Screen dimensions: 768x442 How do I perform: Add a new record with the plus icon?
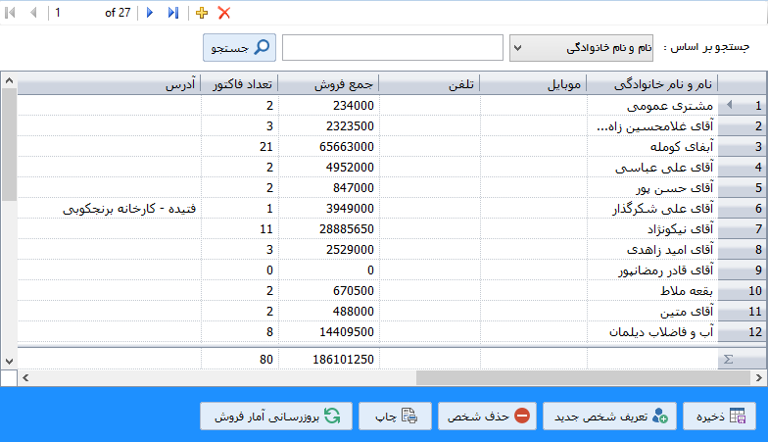click(x=202, y=13)
